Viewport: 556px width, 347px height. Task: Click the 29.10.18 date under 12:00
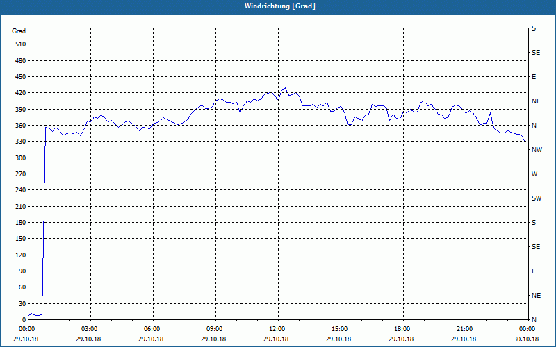coord(276,339)
